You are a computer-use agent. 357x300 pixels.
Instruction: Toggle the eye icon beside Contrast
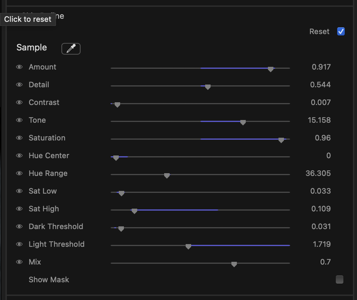coord(19,102)
